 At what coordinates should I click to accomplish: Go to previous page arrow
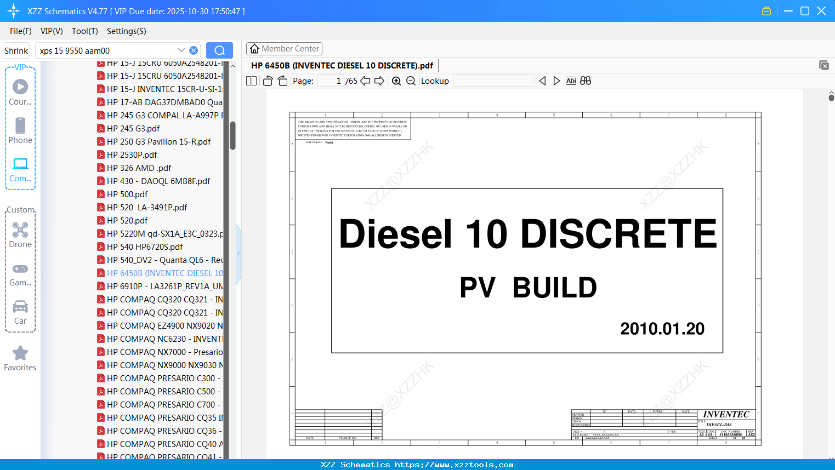(x=365, y=81)
